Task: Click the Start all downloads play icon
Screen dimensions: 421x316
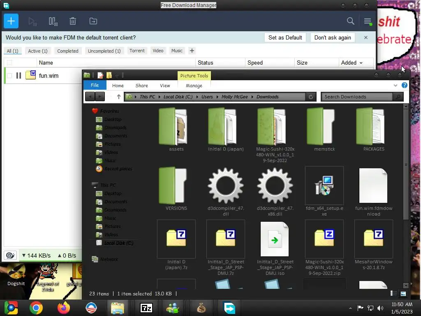Action: click(32, 21)
